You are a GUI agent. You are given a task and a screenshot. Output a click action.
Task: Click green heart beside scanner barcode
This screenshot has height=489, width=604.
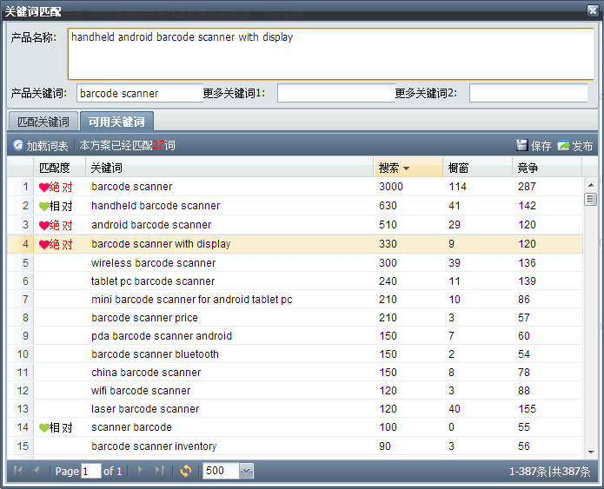click(44, 428)
